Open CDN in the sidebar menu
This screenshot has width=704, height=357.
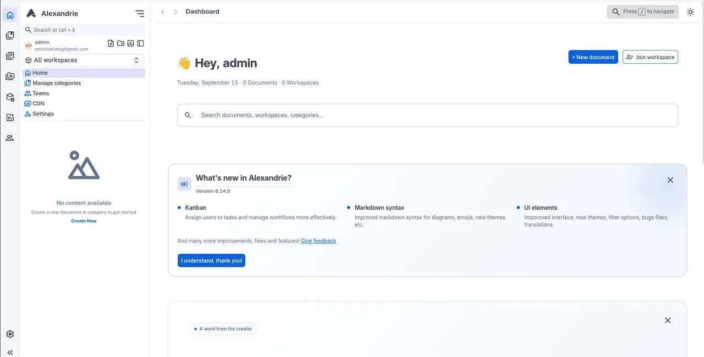84,103
